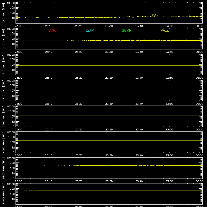Select the 245 MHz [SFU] axis title
Image resolution: width=207 pixels, height=207 pixels.
(x=4, y=13)
